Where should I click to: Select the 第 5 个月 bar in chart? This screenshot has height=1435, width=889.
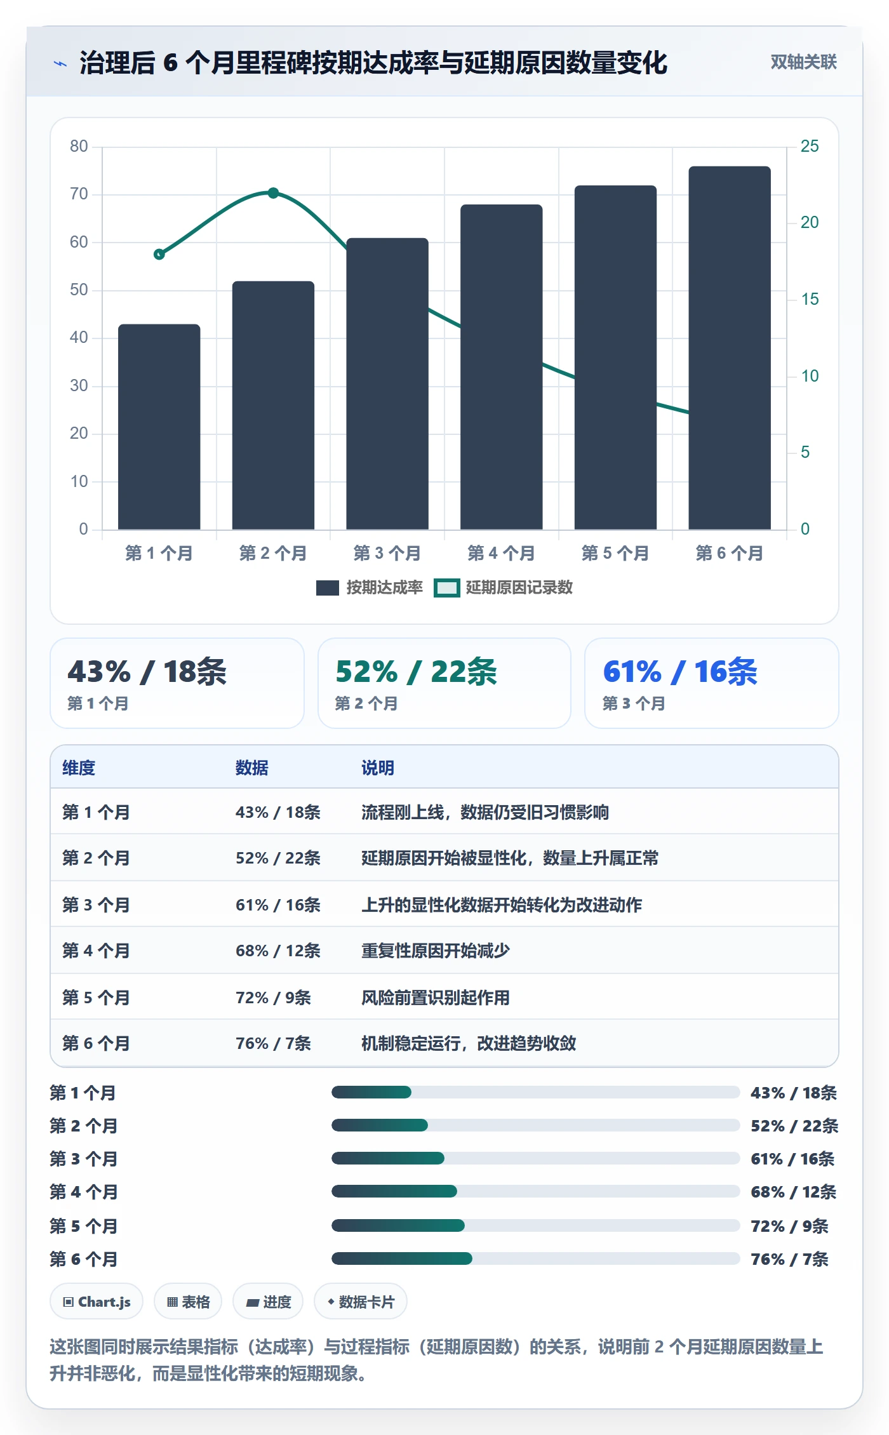[615, 357]
